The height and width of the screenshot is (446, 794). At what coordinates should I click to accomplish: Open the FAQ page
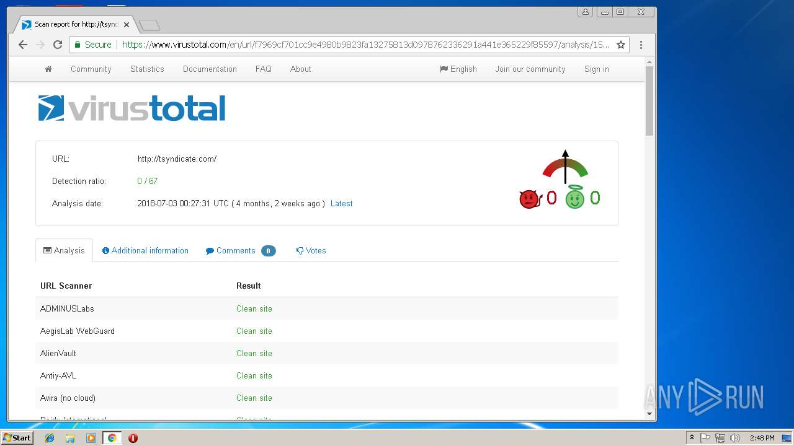264,69
